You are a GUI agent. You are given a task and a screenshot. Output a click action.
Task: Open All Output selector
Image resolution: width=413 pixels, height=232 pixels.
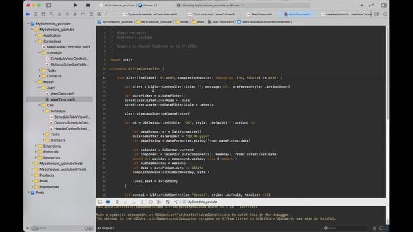tap(106, 228)
